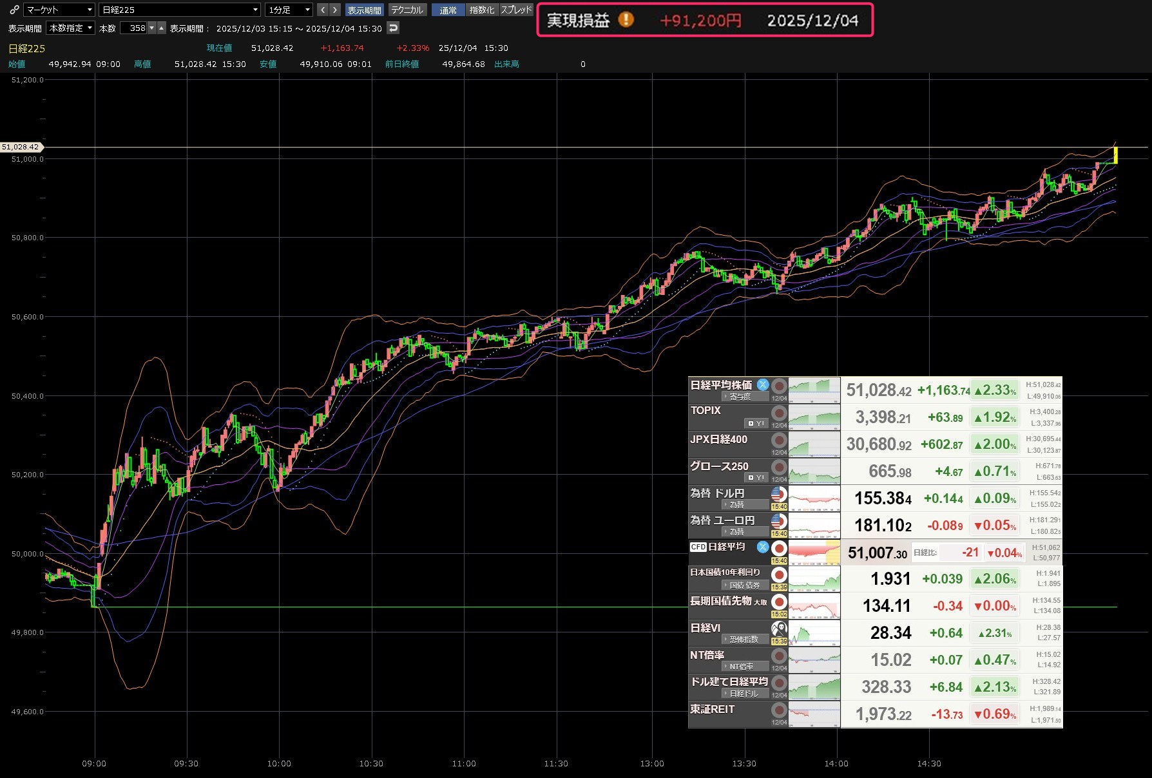Click the 恐怖指数 link under 日経VI

tap(743, 640)
